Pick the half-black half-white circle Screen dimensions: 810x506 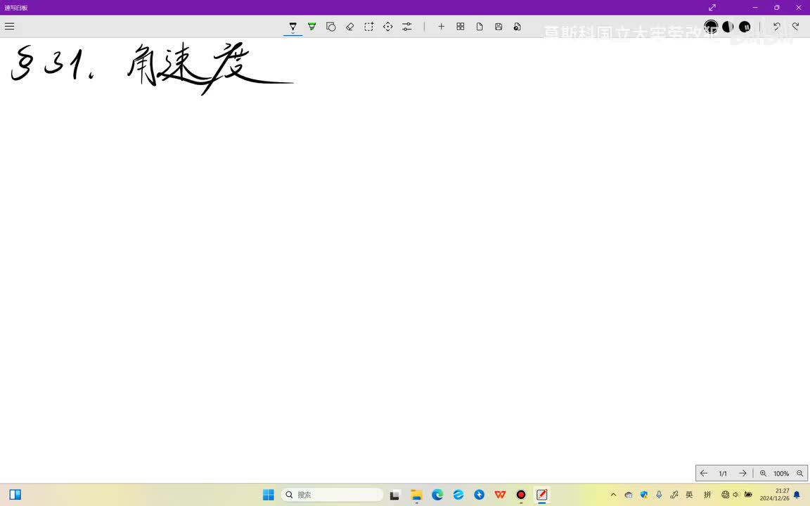pyautogui.click(x=728, y=26)
